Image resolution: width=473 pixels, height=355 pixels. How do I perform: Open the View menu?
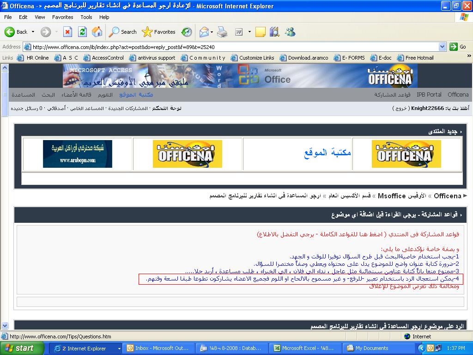[40, 17]
